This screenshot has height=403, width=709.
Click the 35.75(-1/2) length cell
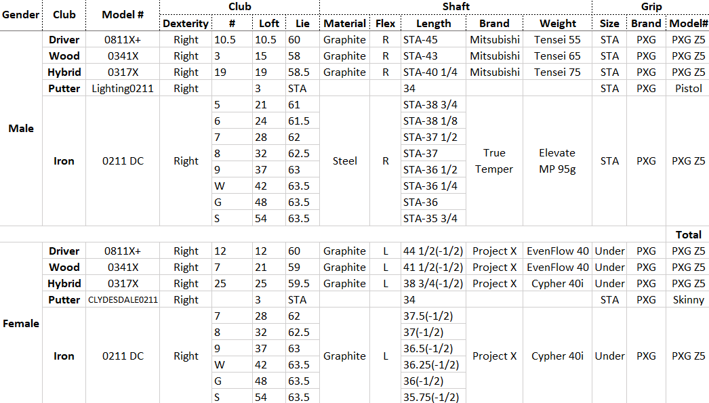(x=431, y=397)
